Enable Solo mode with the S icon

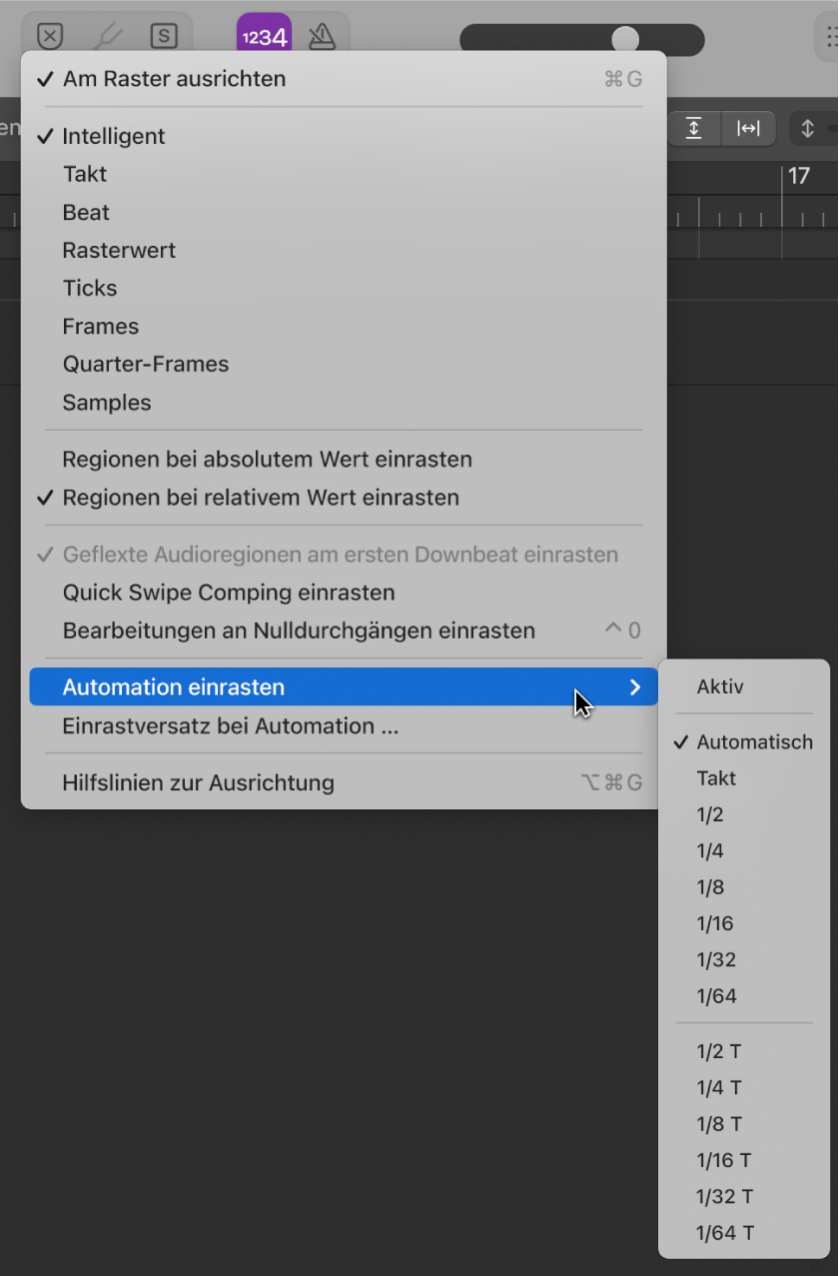pos(166,35)
